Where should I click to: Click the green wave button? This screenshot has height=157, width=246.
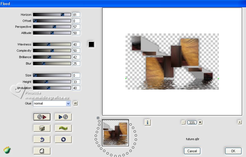(x=63, y=128)
